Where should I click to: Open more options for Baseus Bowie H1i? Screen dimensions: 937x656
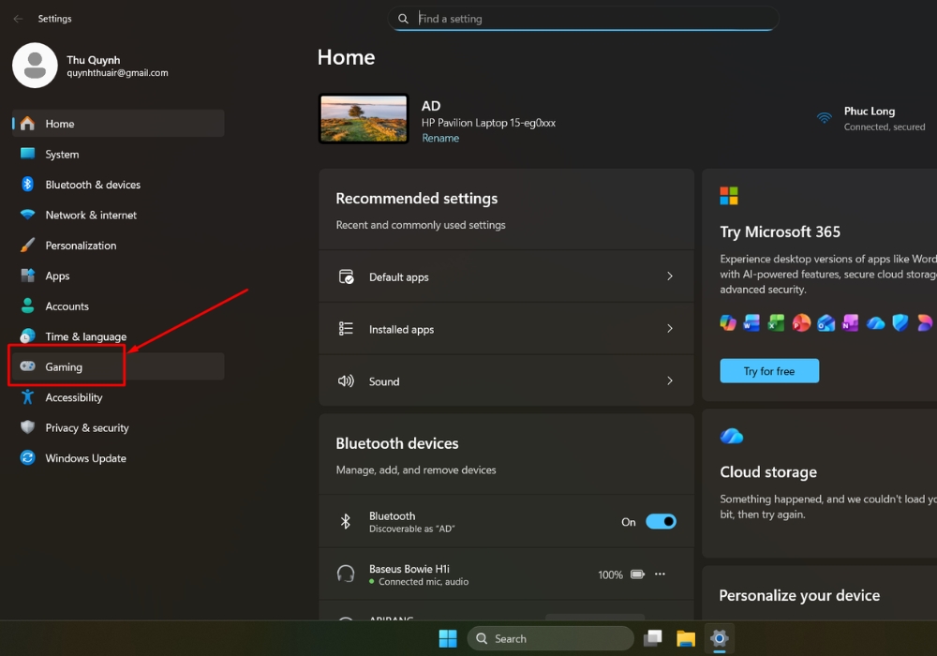pos(660,574)
